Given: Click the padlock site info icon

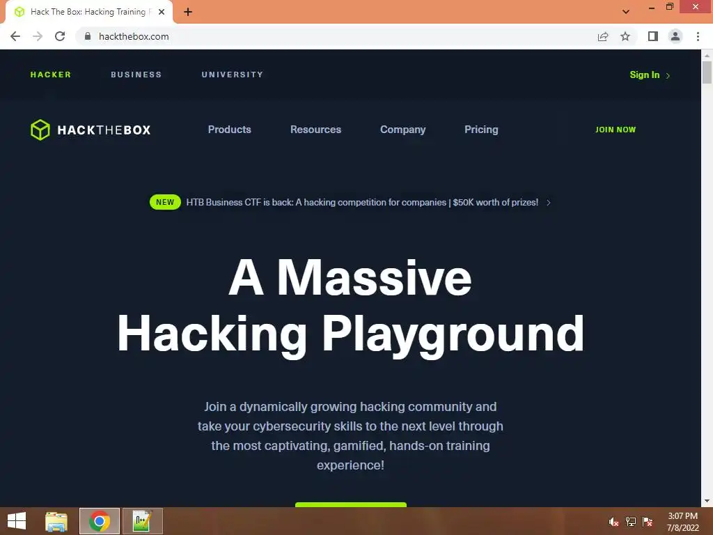Looking at the screenshot, I should (x=88, y=36).
